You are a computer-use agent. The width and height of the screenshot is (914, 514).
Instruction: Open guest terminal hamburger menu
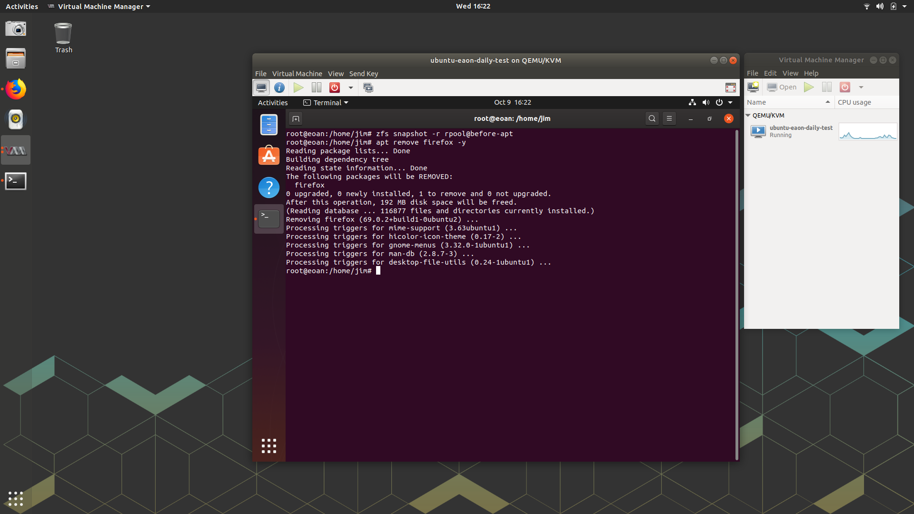click(x=669, y=119)
